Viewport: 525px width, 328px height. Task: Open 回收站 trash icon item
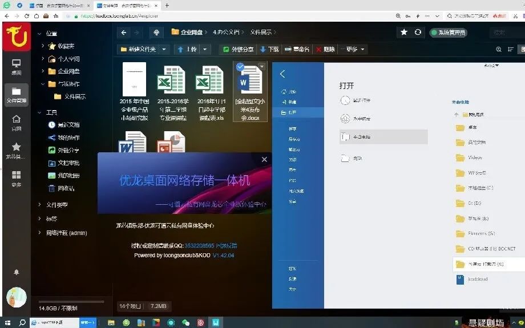tap(62, 188)
